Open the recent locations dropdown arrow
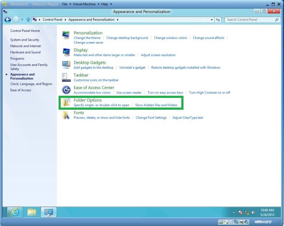Image resolution: width=284 pixels, height=226 pixels. (22, 20)
